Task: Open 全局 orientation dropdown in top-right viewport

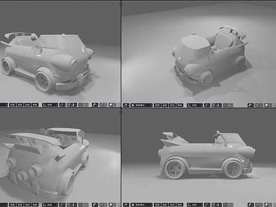Action: (x=195, y=105)
